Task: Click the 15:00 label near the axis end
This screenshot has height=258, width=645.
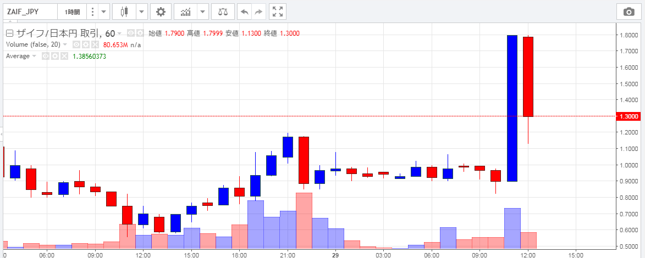Action: click(576, 255)
